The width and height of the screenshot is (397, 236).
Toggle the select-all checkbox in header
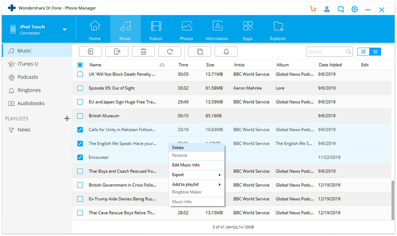[x=80, y=65]
